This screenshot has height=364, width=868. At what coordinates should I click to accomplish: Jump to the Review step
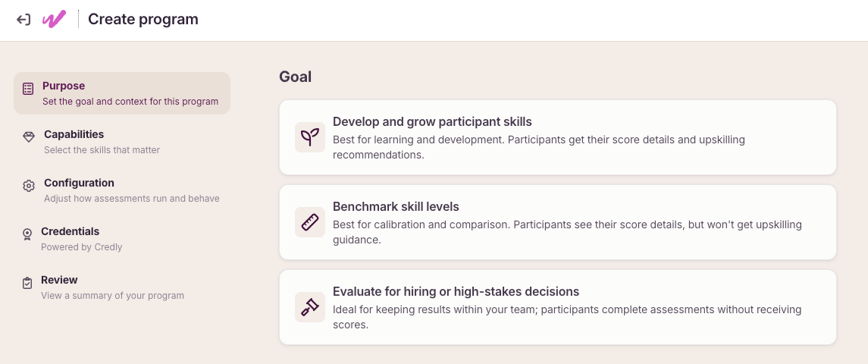pos(122,287)
